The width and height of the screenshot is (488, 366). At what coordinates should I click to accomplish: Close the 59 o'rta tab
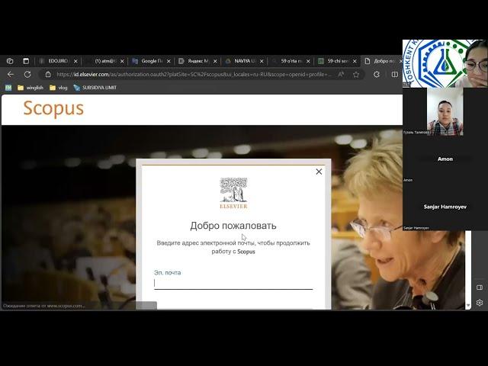click(x=308, y=61)
